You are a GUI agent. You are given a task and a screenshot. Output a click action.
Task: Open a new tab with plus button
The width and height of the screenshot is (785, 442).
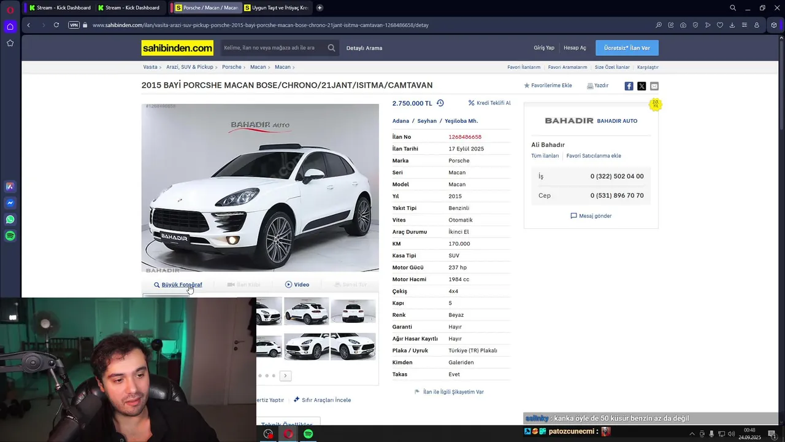tap(320, 8)
